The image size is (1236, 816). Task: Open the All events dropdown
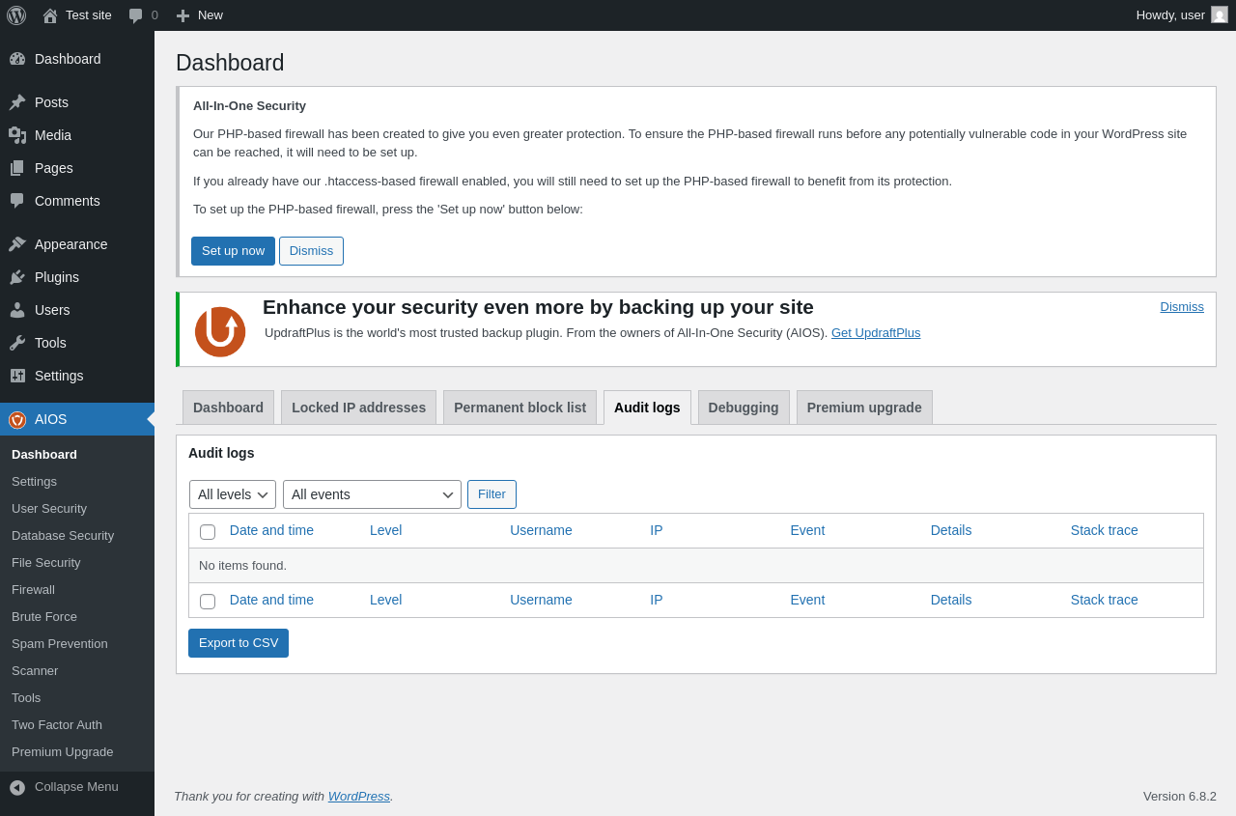[x=372, y=494]
